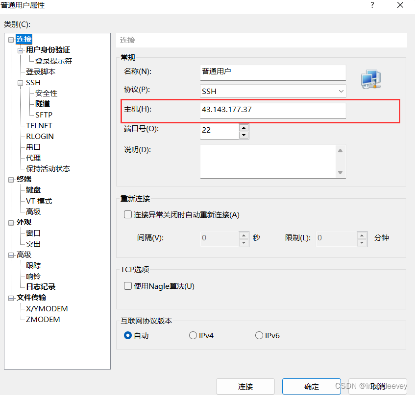The width and height of the screenshot is (415, 395).
Task: Select the 自动 protocol version radio
Action: pyautogui.click(x=127, y=335)
